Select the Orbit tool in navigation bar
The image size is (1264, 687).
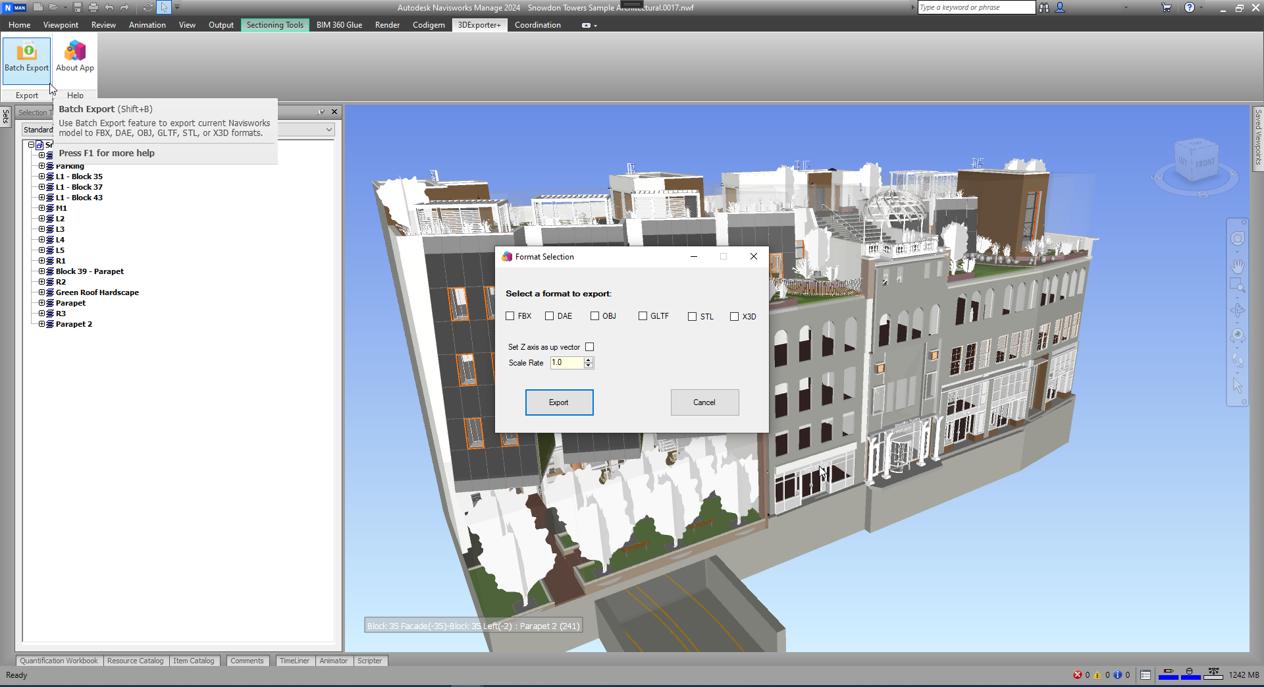[1238, 310]
